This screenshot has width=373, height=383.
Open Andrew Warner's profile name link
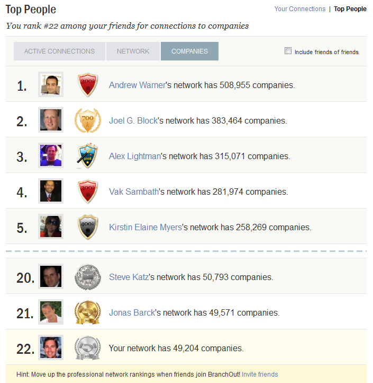pos(137,85)
